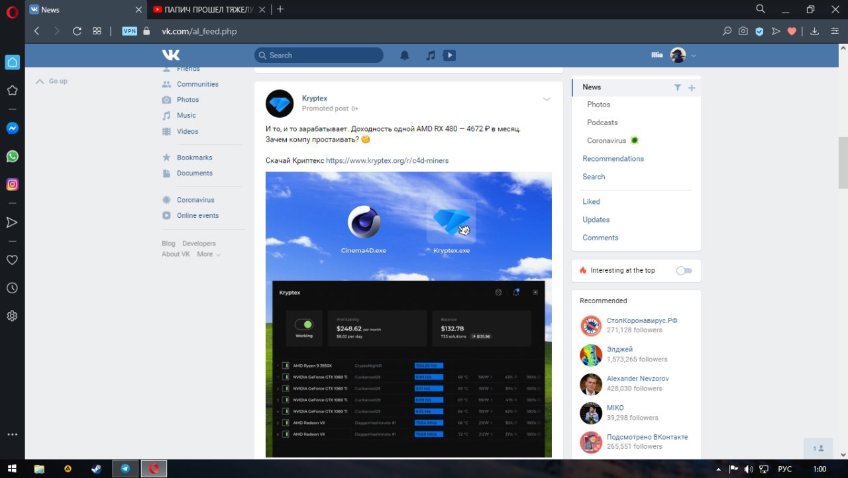Toggle Interesting at the top switch

[x=684, y=270]
